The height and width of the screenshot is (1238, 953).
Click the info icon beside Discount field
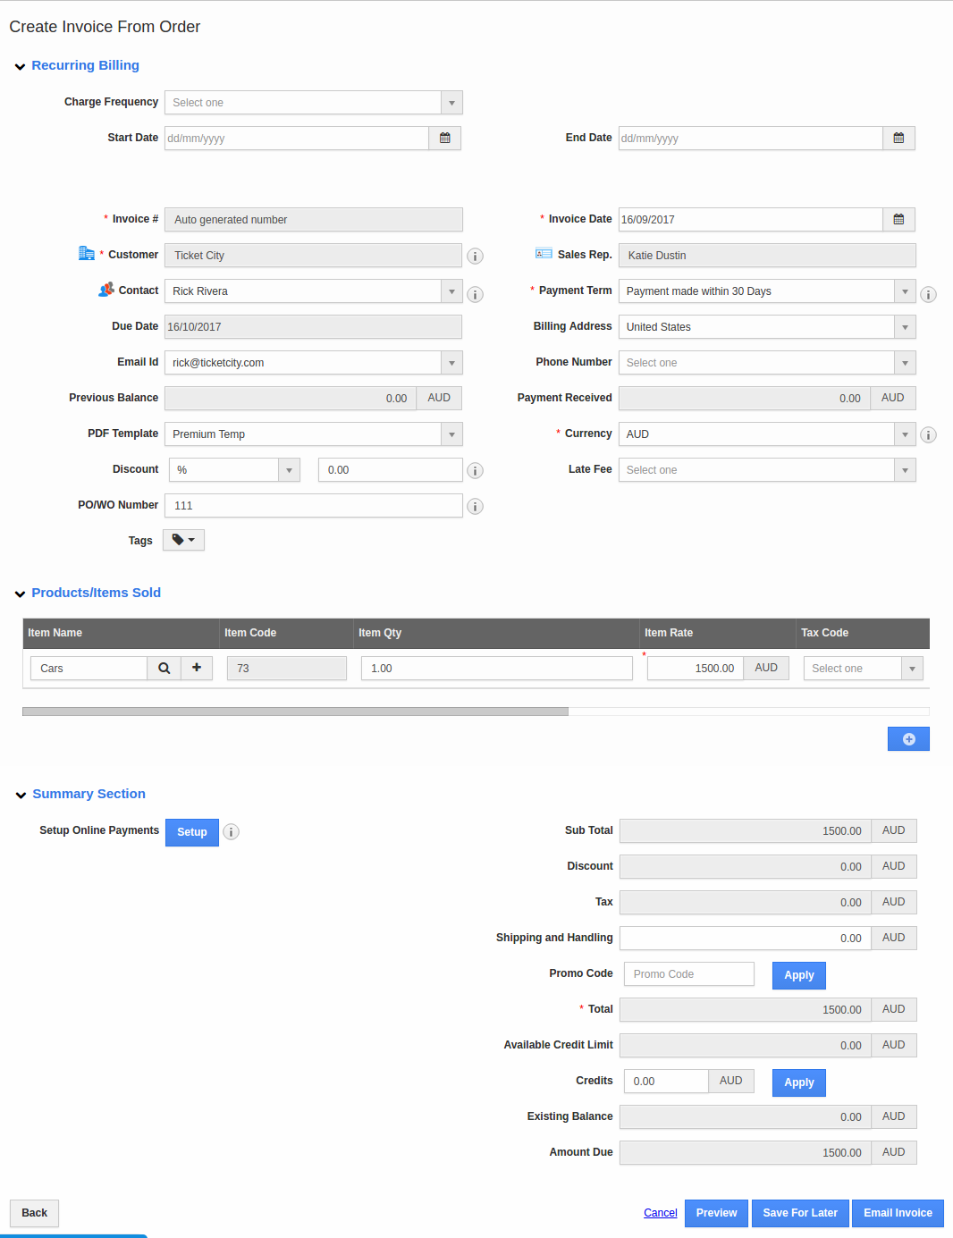pos(476,470)
